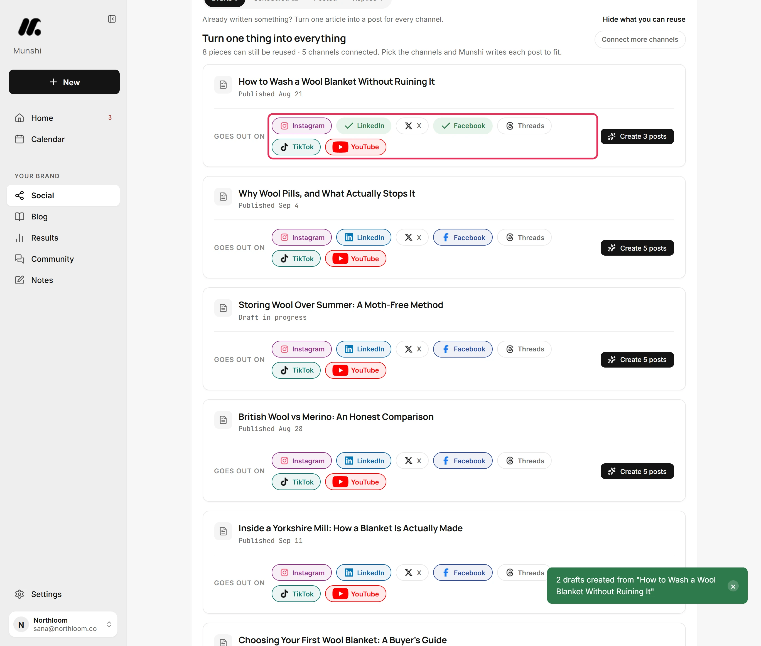Open the Results section

click(x=63, y=238)
